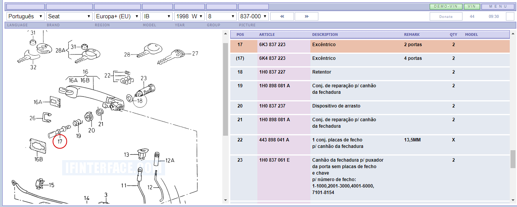Click part number 16 door handle label
This screenshot has width=517, height=207.
click(x=85, y=72)
